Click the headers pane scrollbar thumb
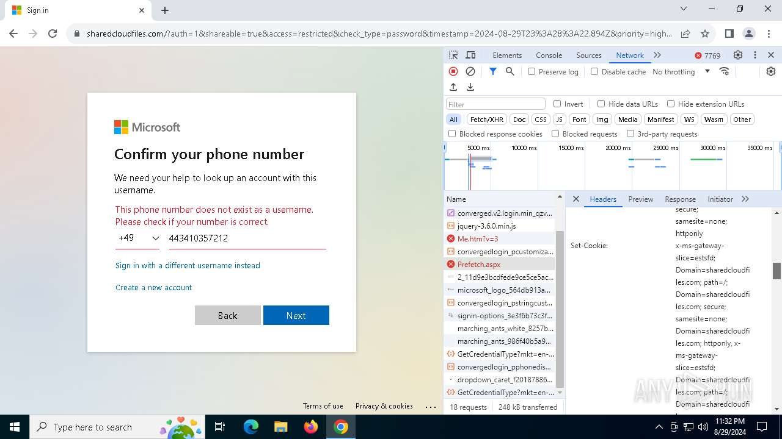Screen dimensions: 782x439 [777, 271]
